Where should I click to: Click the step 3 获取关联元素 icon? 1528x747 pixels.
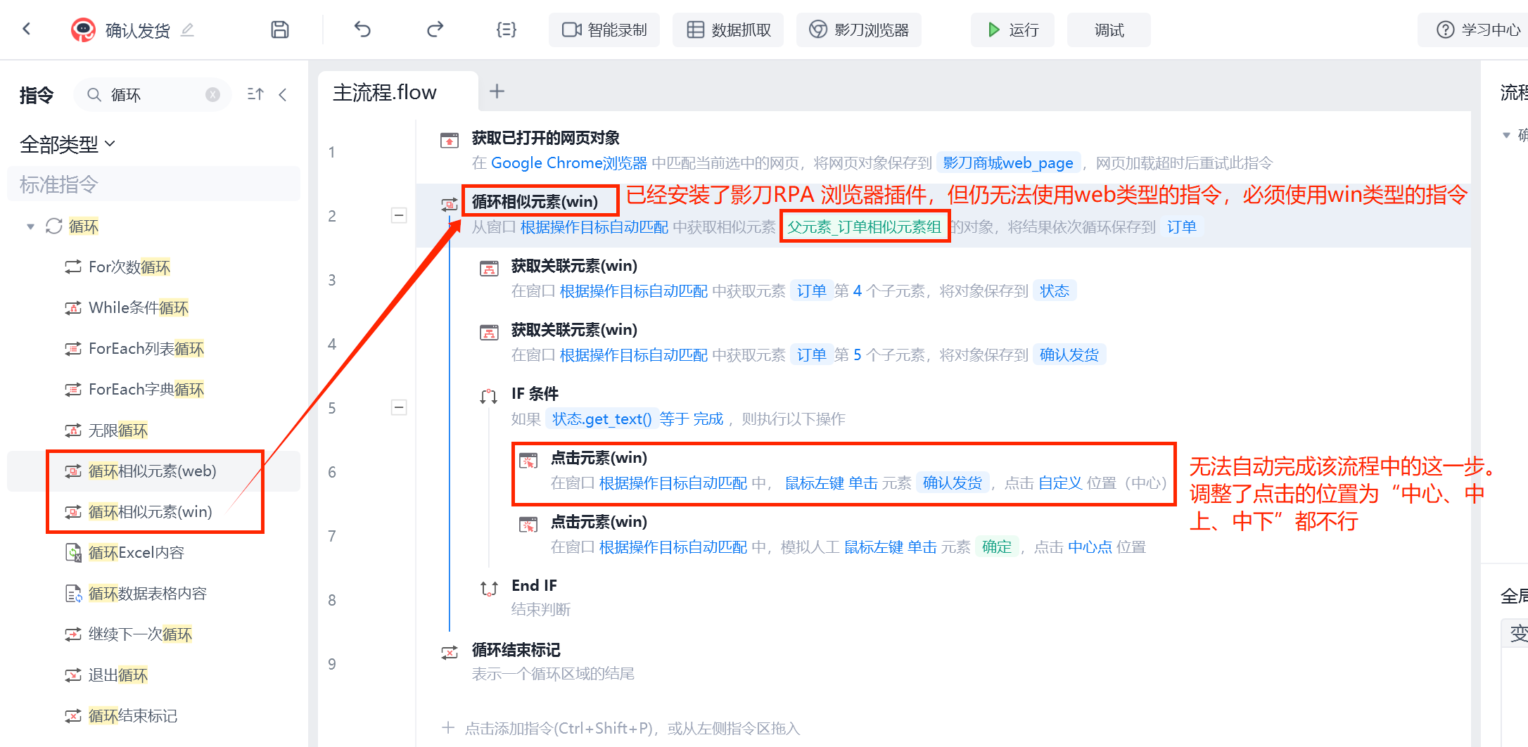(x=489, y=268)
